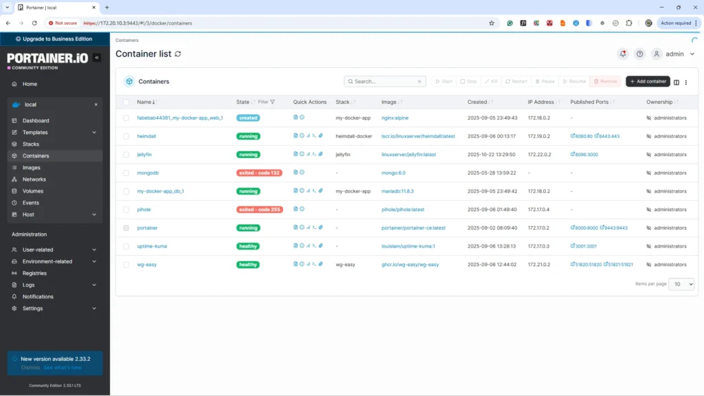Click the refresh icon beside Container list
Image resolution: width=704 pixels, height=396 pixels.
(x=178, y=54)
